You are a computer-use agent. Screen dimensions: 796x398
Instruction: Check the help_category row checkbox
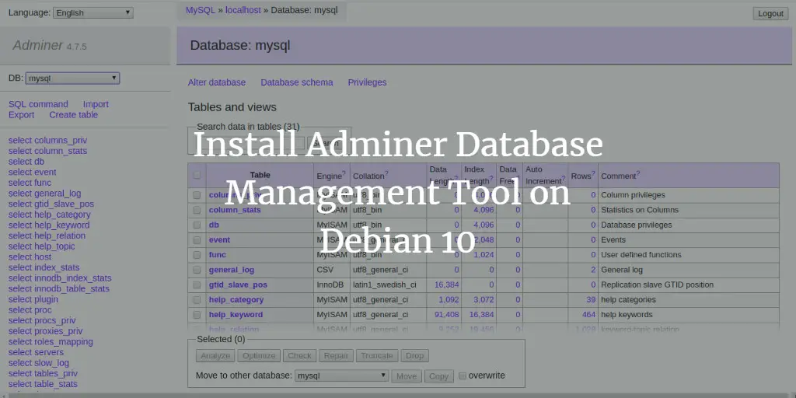pos(197,300)
